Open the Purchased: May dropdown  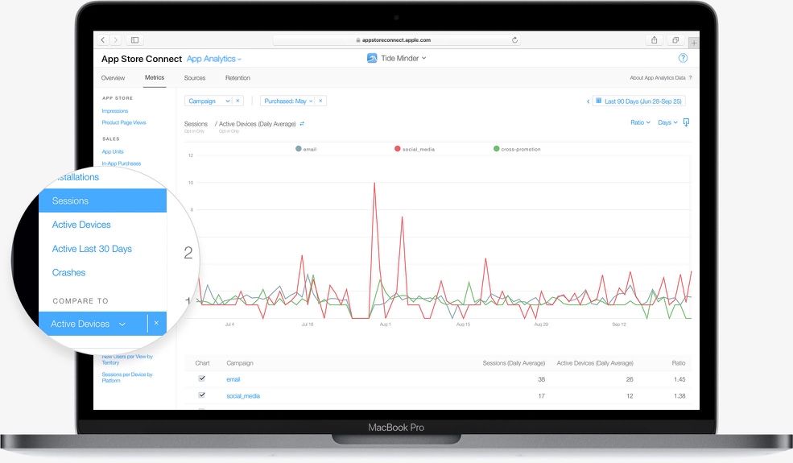(x=287, y=101)
